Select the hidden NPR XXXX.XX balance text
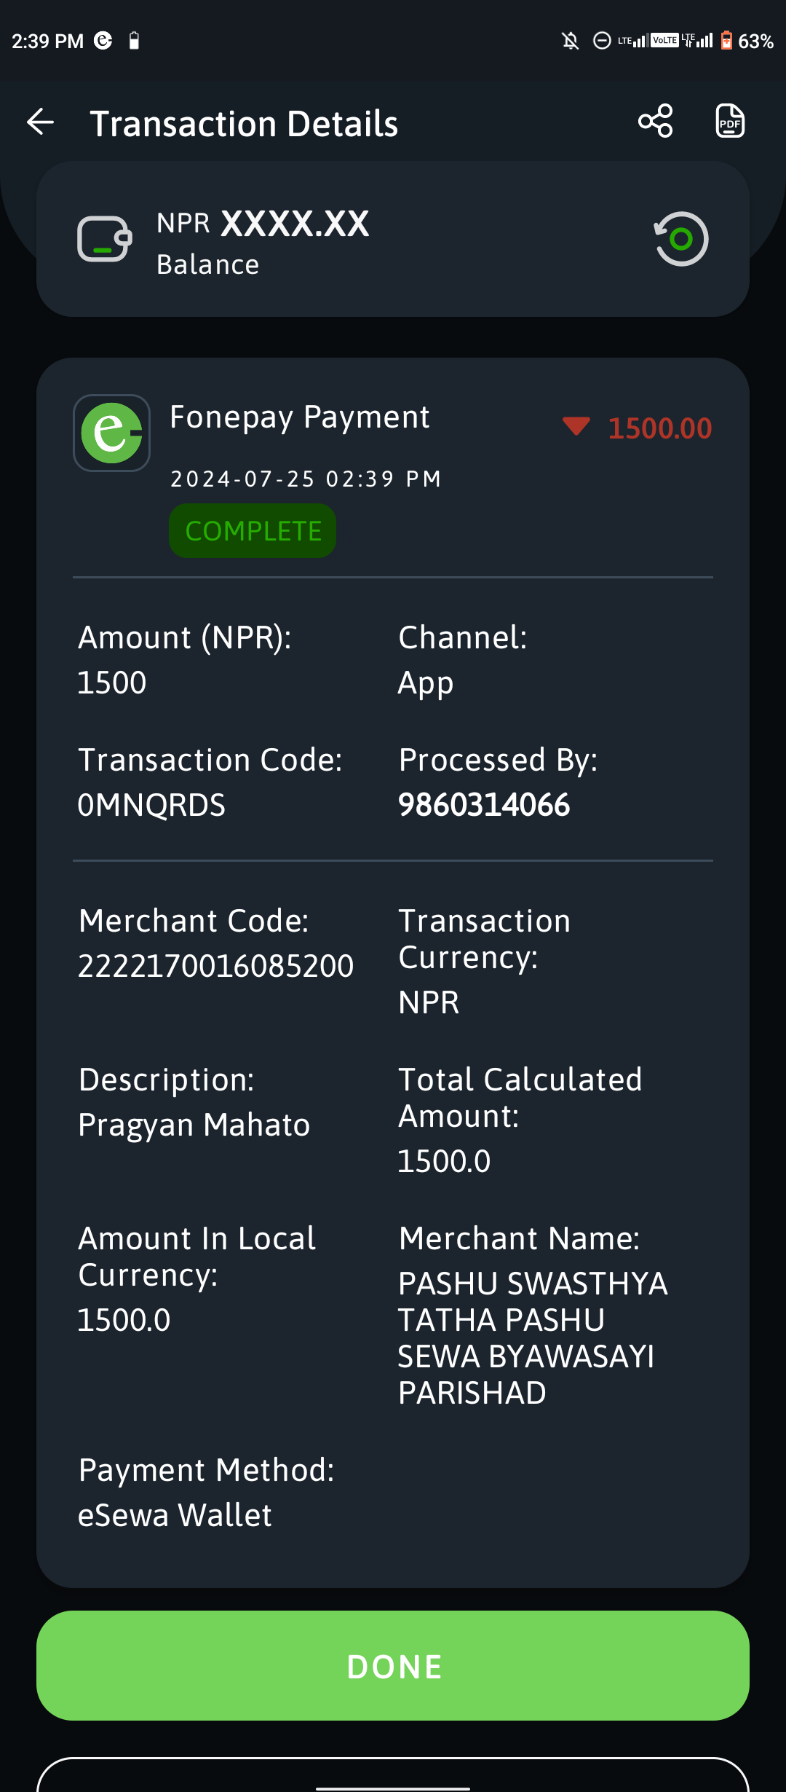This screenshot has width=786, height=1792. point(263,223)
